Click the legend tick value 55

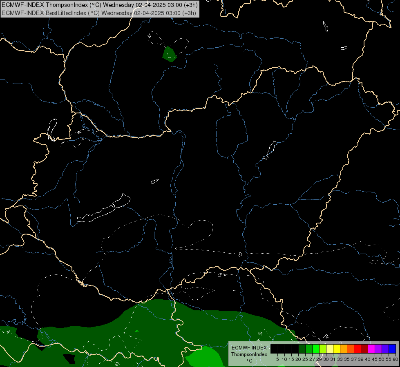pyautogui.click(x=389, y=359)
